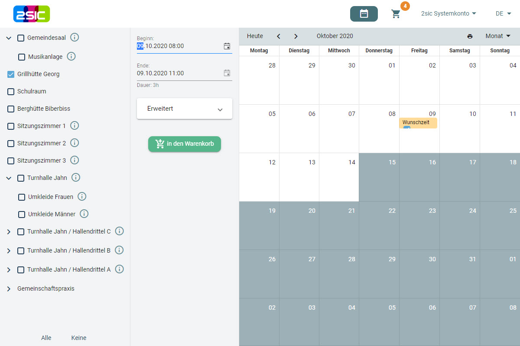Viewport: 520px width, 346px height.
Task: Show info for Sitzungszimmer 2
Action: pyautogui.click(x=75, y=143)
